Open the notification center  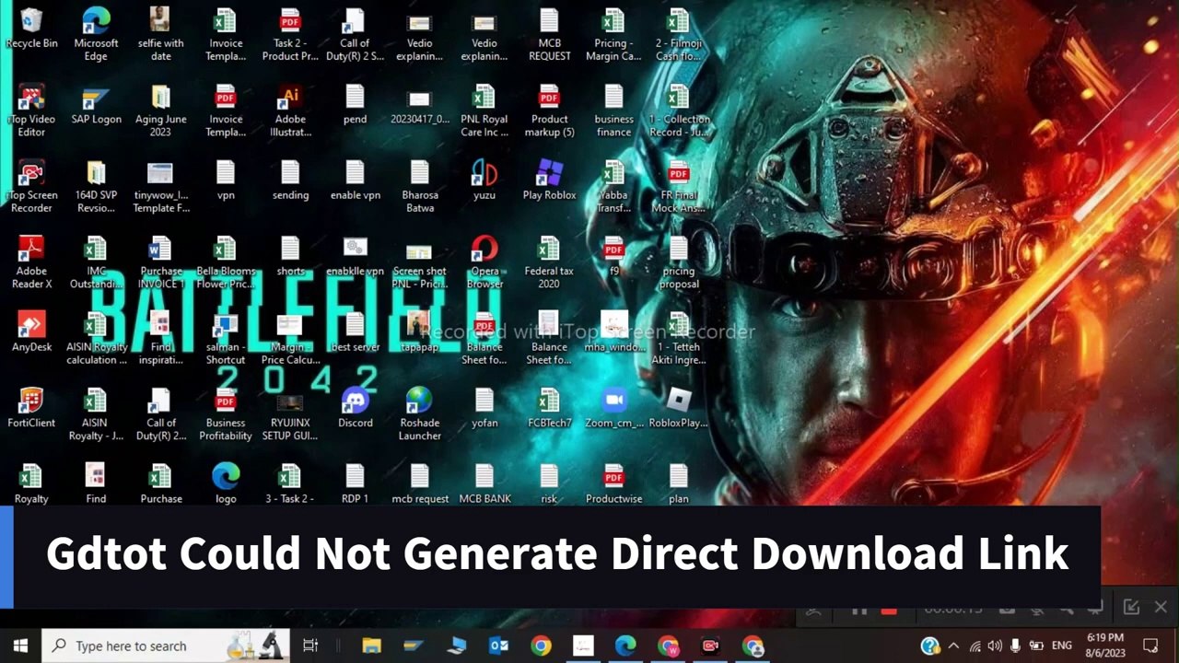tap(1150, 646)
